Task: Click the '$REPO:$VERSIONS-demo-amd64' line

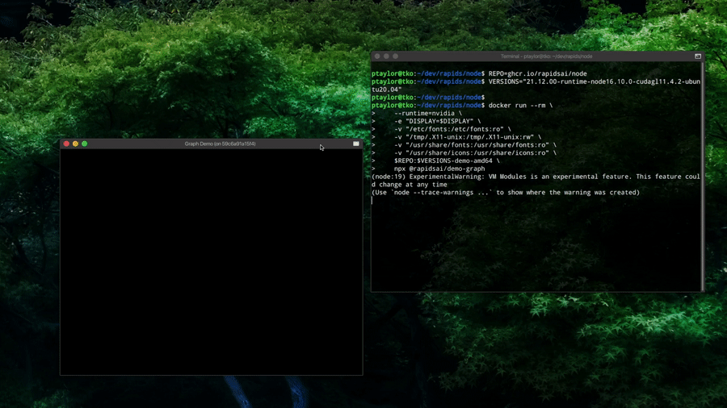Action: [x=435, y=160]
